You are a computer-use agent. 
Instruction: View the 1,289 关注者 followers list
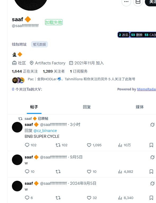pyautogui.click(x=54, y=71)
